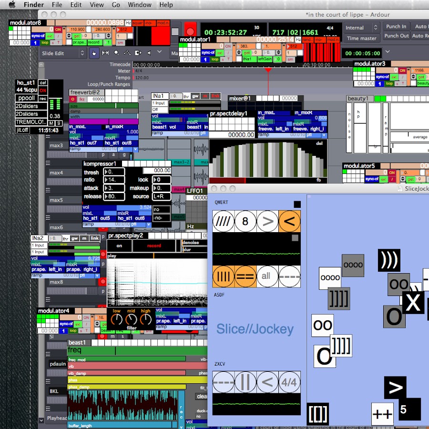Click the '<' circle in ZXCV row
Image resolution: width=429 pixels, height=429 pixels.
point(267,382)
